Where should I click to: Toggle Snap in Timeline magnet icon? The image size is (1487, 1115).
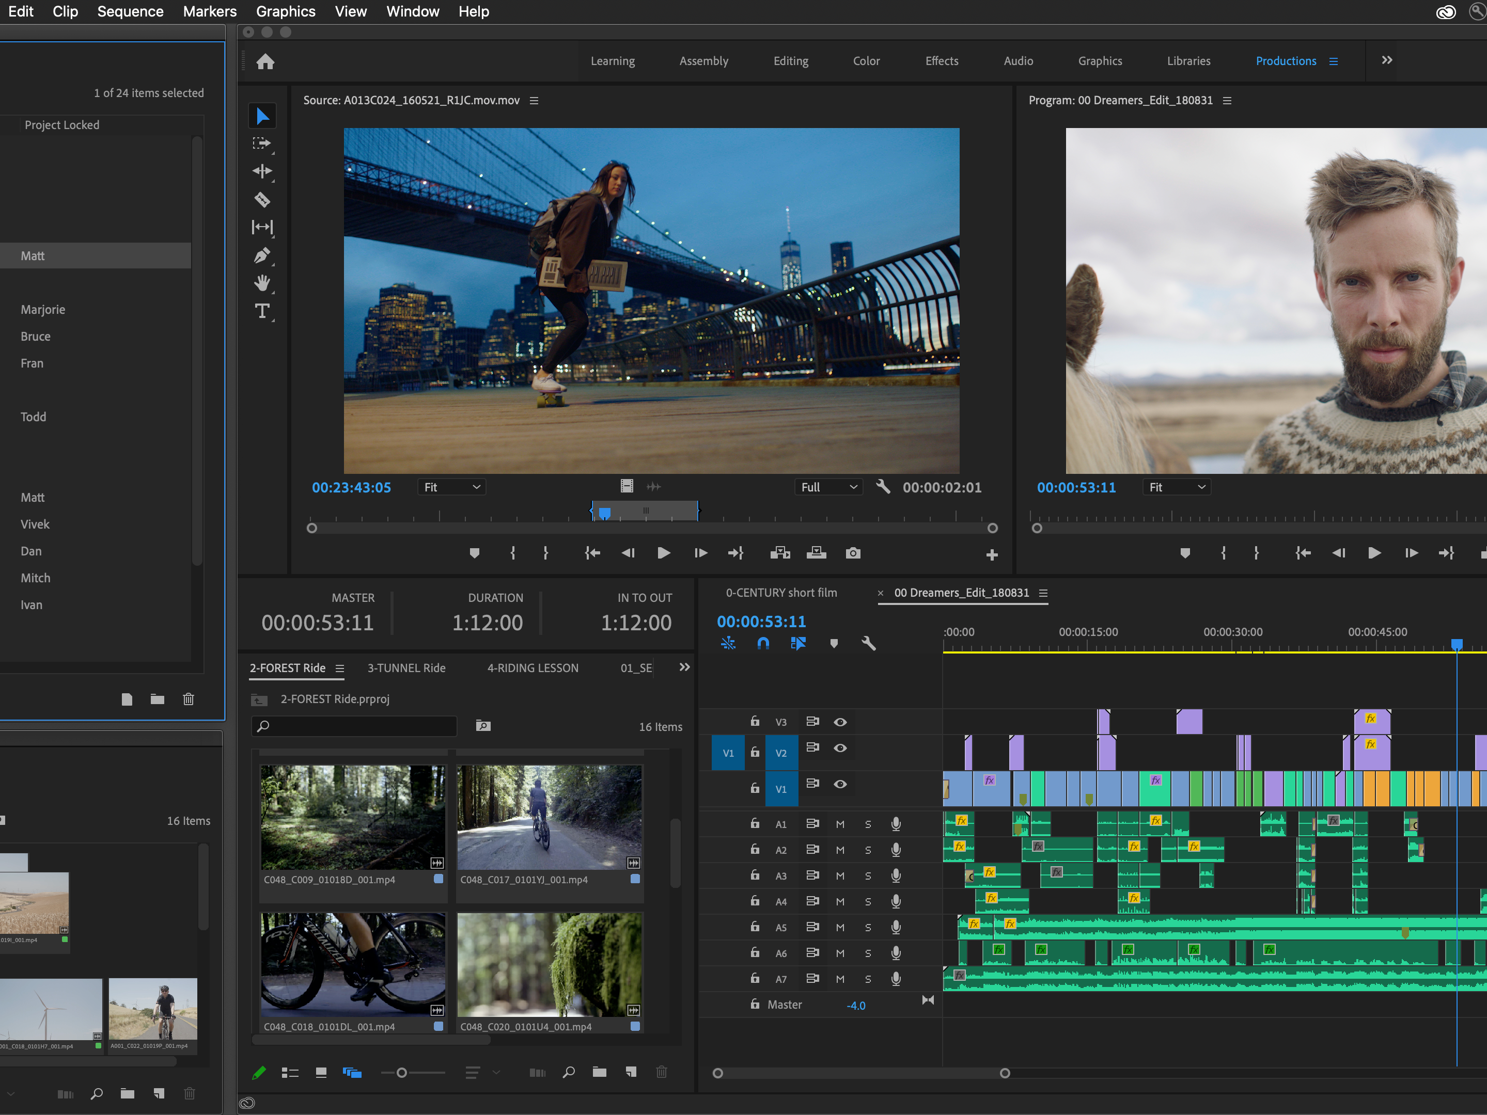[763, 644]
